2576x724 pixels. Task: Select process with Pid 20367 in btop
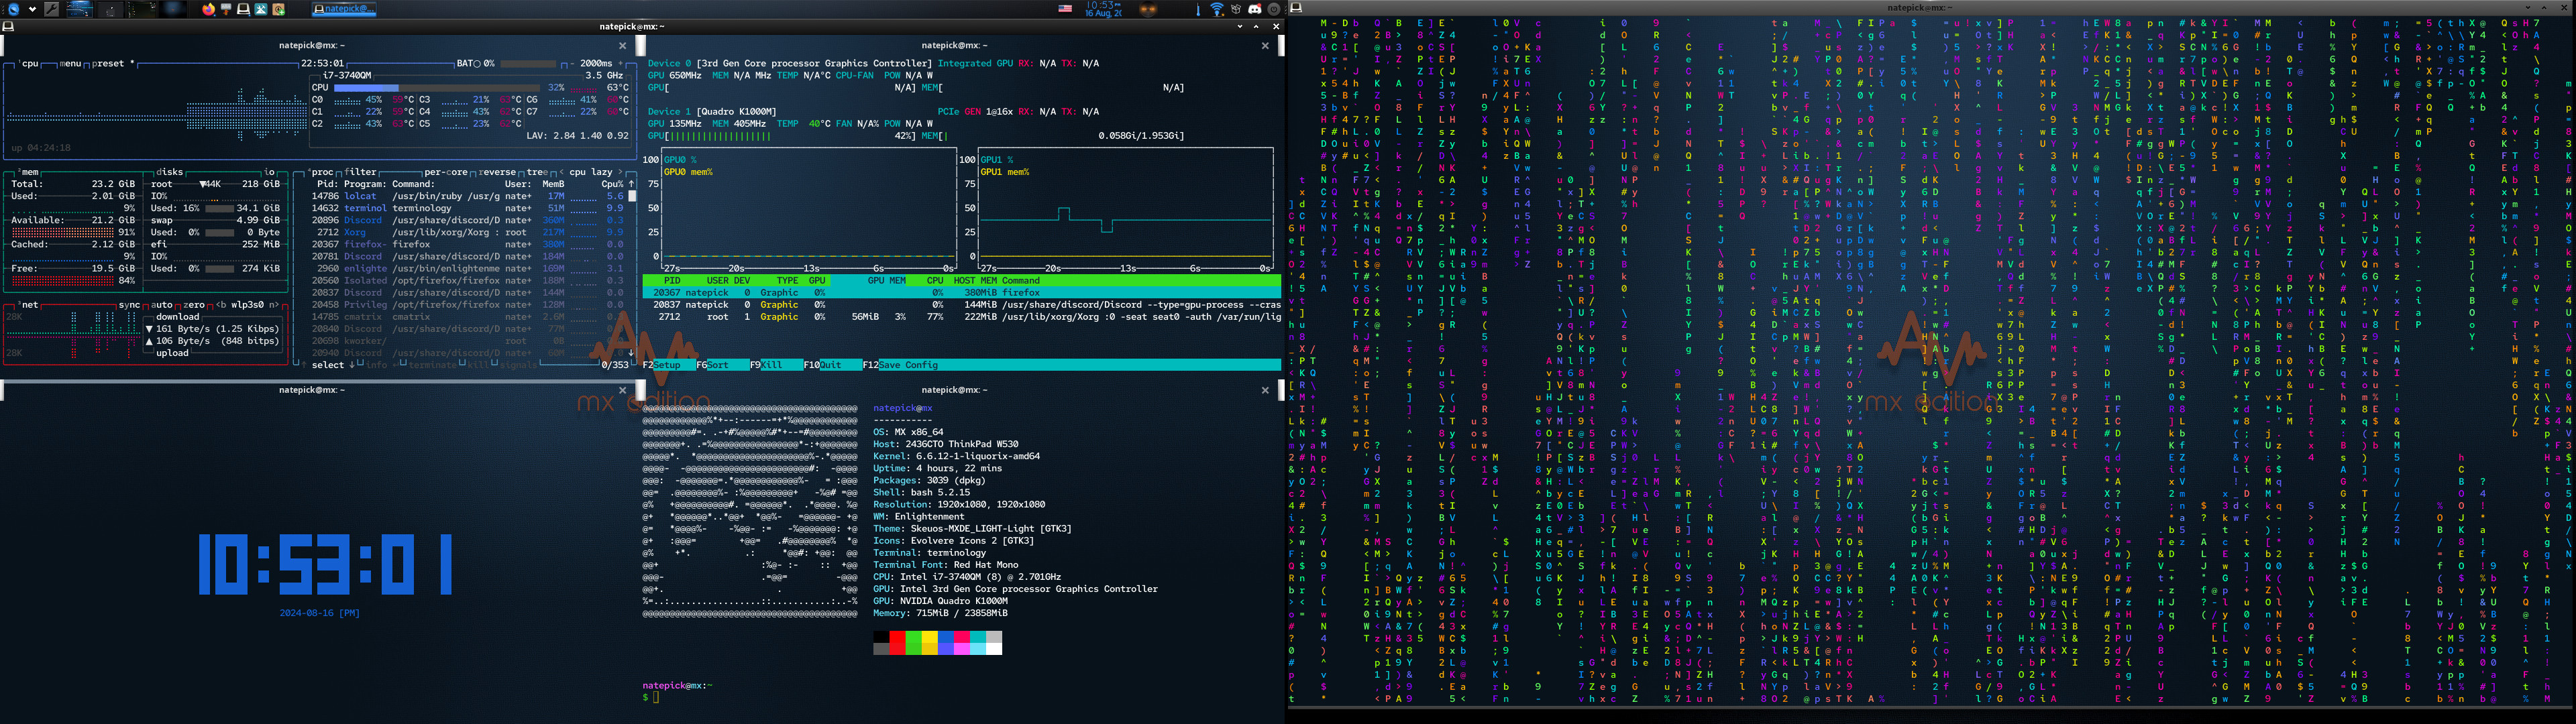[x=468, y=244]
